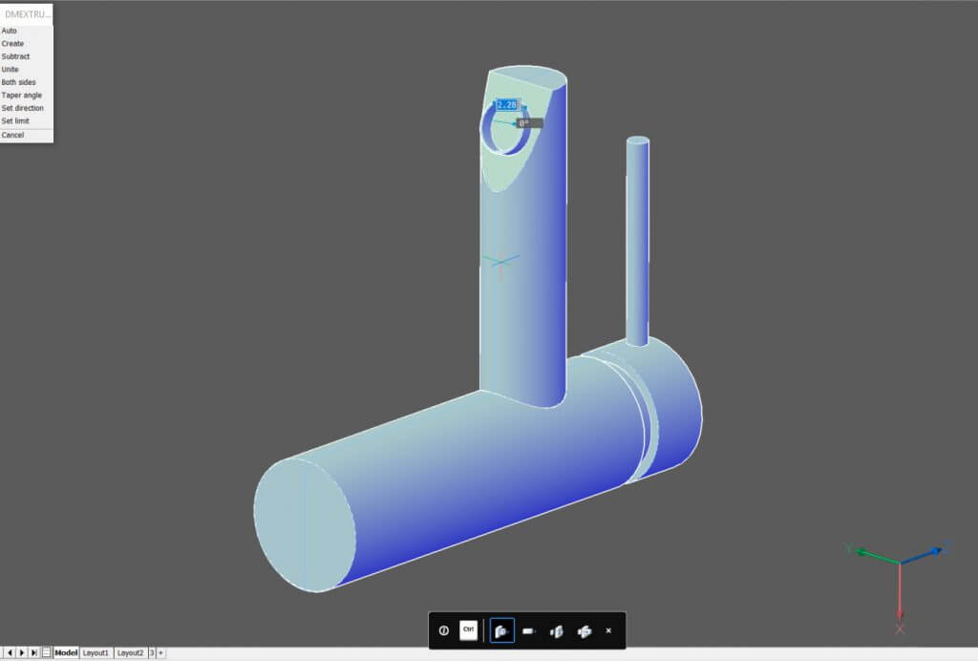978x661 pixels.
Task: Click the Ctrl key indicator in the hotkey assistant
Action: [467, 630]
